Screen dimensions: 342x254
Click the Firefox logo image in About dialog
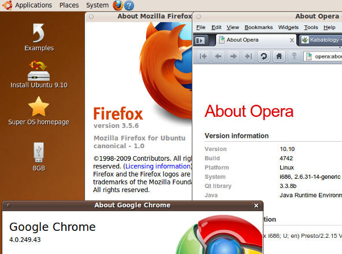(166, 71)
